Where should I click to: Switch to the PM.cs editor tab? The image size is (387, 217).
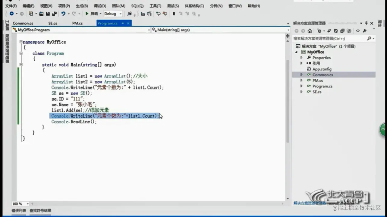[77, 23]
